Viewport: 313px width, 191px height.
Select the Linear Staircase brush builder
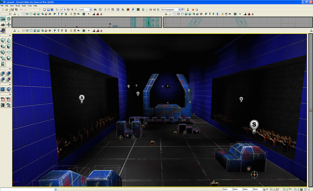click(x=3, y=52)
